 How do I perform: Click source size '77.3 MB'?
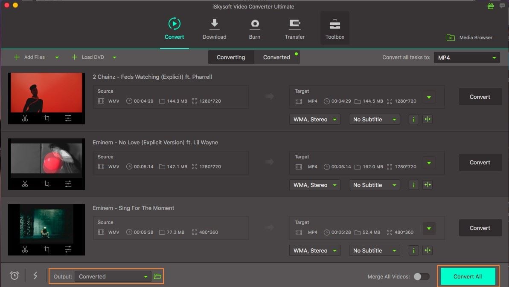(175, 232)
